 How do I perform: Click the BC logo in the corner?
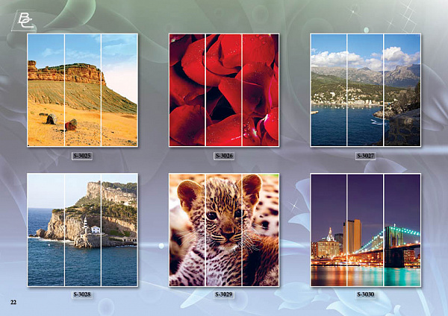coord(24,21)
